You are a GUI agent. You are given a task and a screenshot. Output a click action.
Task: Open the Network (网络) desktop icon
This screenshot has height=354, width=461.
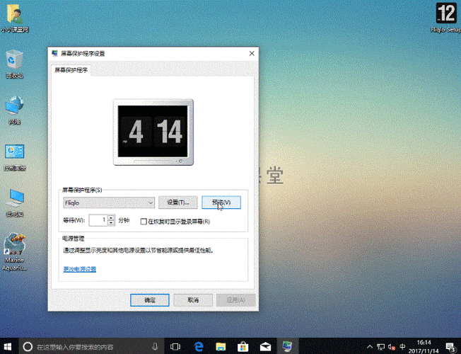[14, 106]
